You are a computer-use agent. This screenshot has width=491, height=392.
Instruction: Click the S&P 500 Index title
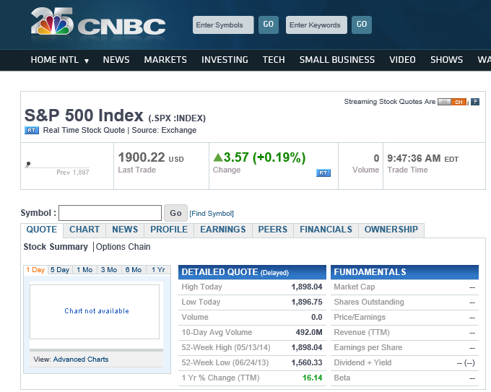coord(84,116)
